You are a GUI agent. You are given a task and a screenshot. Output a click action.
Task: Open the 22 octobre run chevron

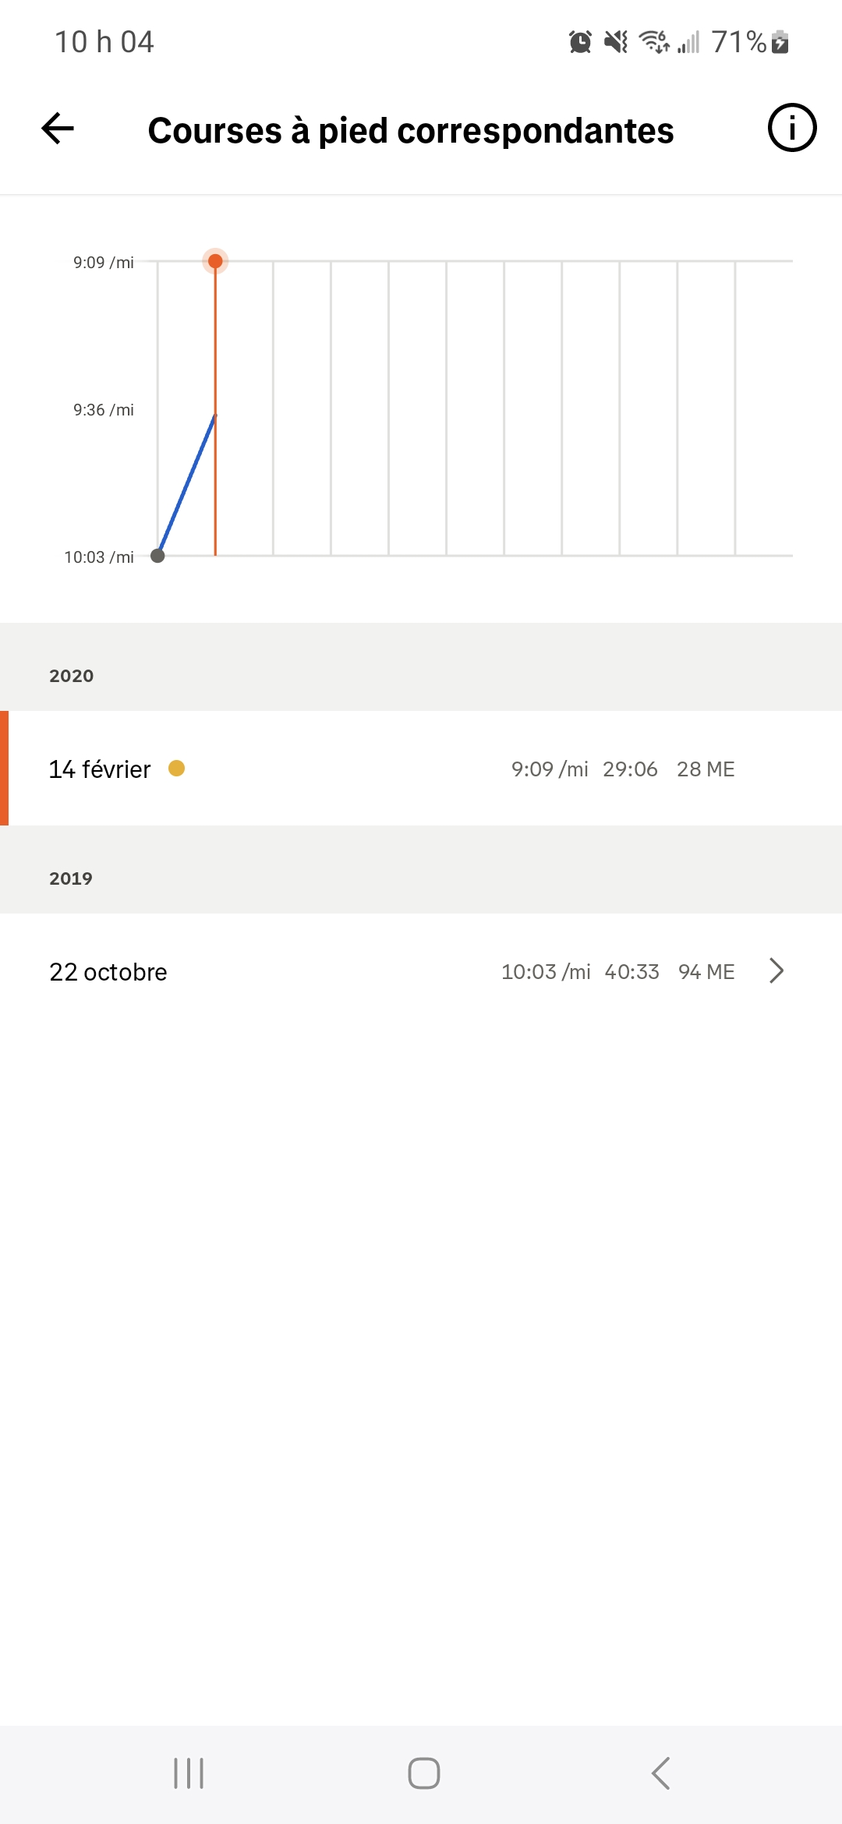[x=777, y=971]
